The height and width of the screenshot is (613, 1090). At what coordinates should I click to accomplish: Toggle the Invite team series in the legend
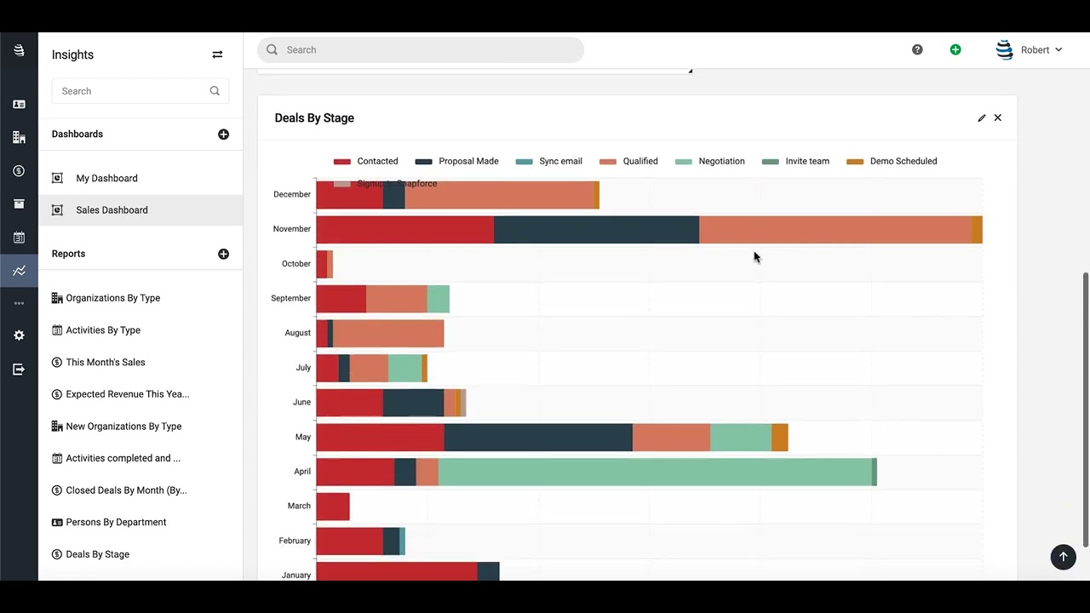tap(795, 161)
